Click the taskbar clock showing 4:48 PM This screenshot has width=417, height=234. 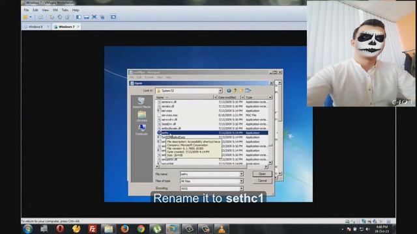tap(382, 229)
